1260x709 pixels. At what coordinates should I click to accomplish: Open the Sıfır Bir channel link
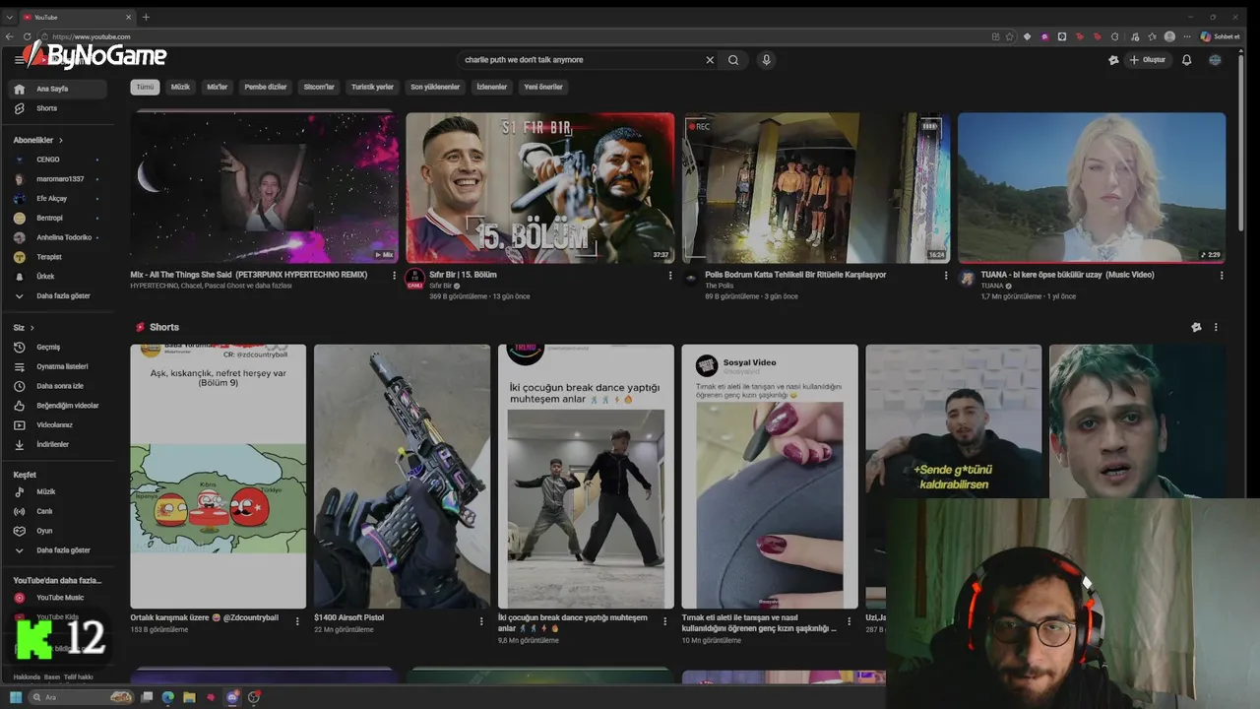pyautogui.click(x=440, y=286)
